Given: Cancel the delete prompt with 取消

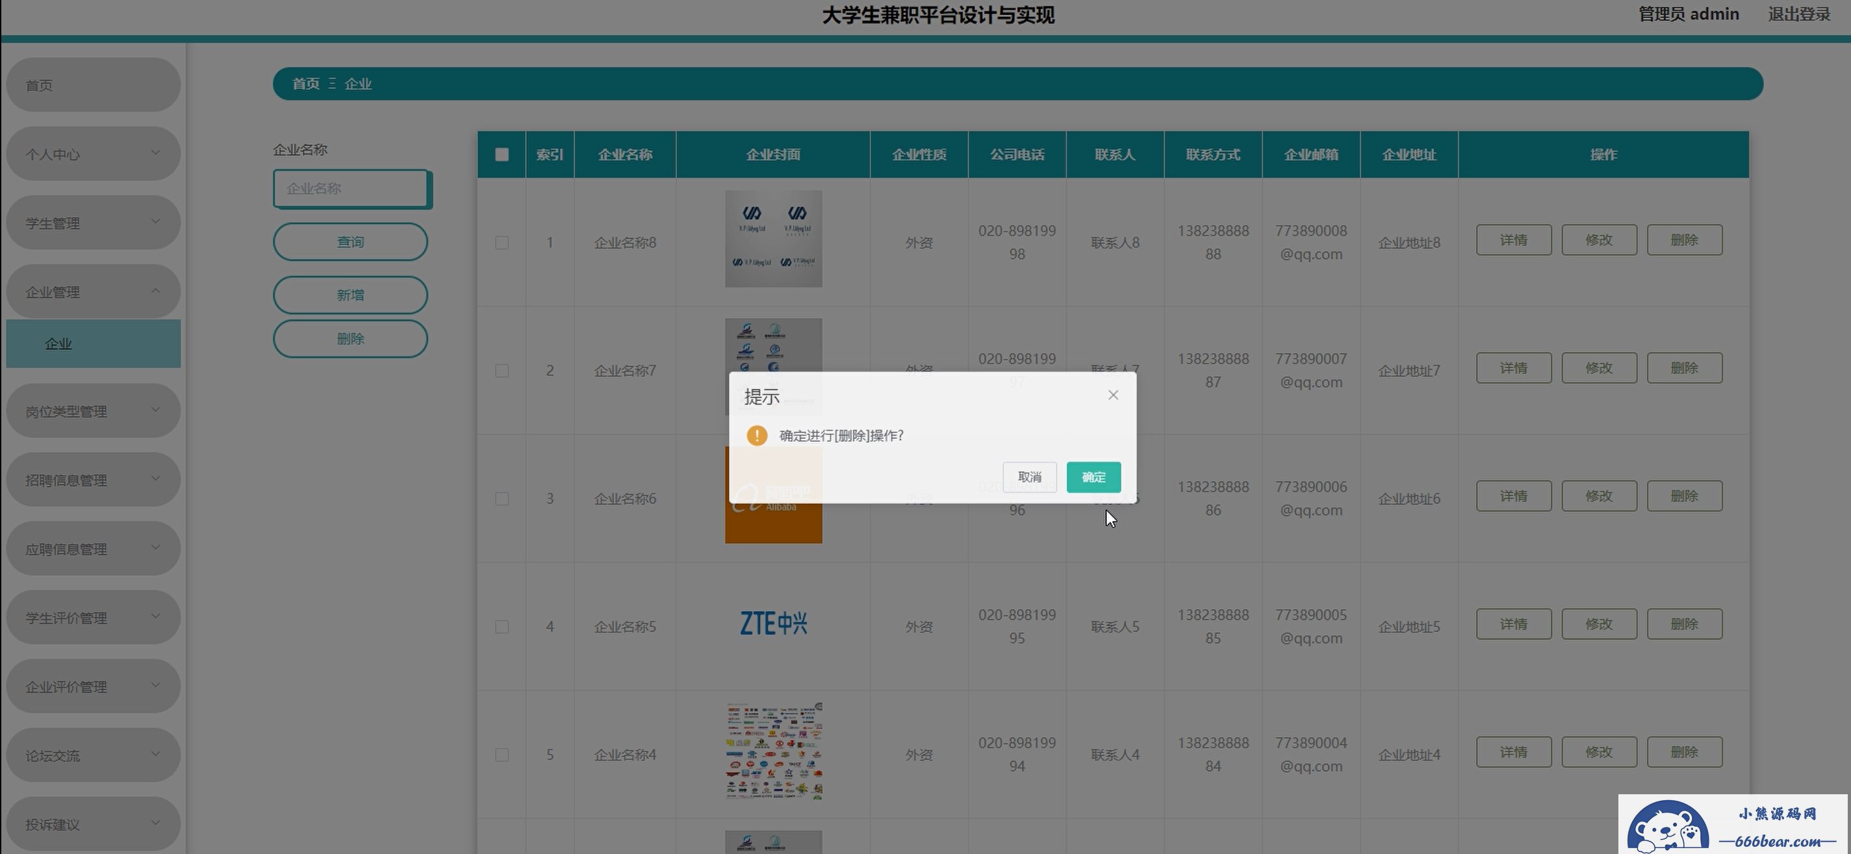Looking at the screenshot, I should (x=1029, y=477).
